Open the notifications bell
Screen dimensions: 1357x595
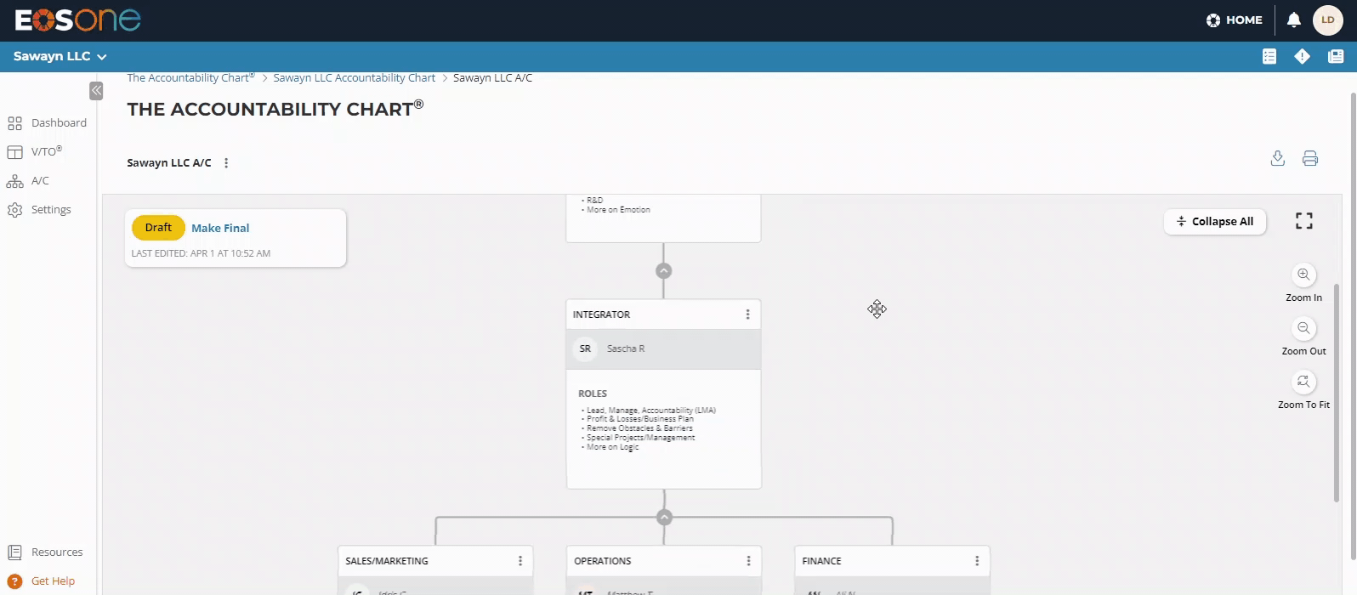coord(1293,20)
